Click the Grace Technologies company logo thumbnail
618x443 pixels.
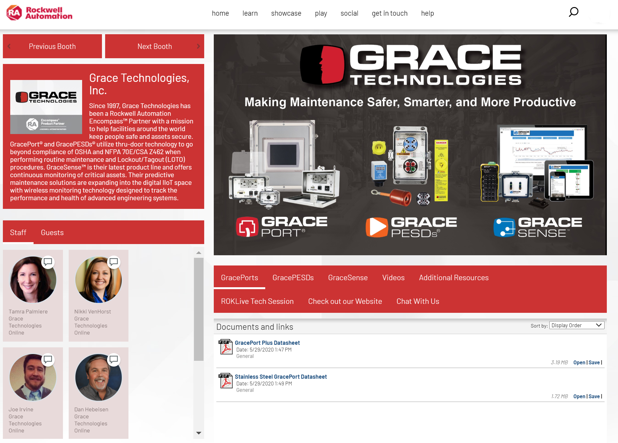tap(46, 107)
